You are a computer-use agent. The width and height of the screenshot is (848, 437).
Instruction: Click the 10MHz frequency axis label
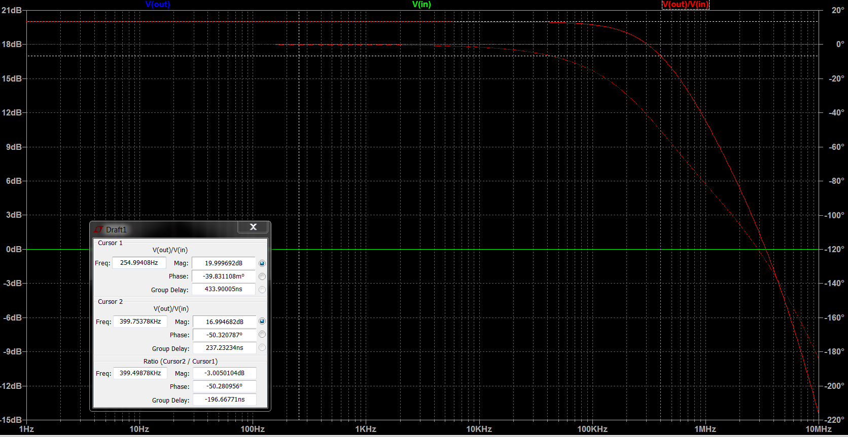819,429
